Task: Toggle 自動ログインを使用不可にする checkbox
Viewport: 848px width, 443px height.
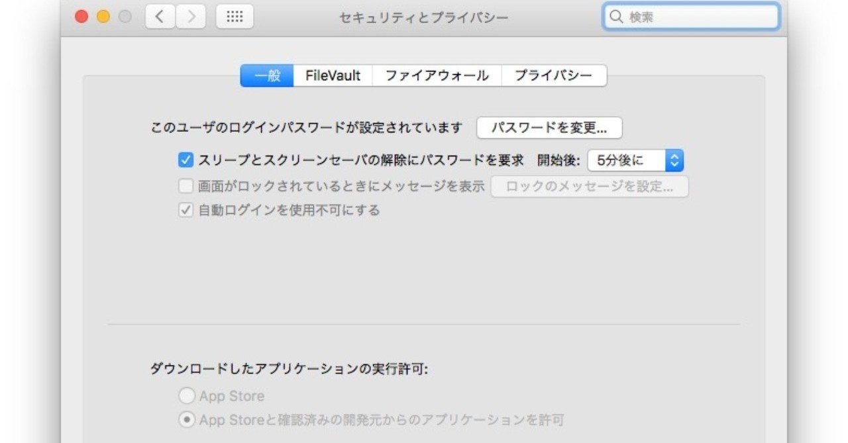Action: [186, 211]
